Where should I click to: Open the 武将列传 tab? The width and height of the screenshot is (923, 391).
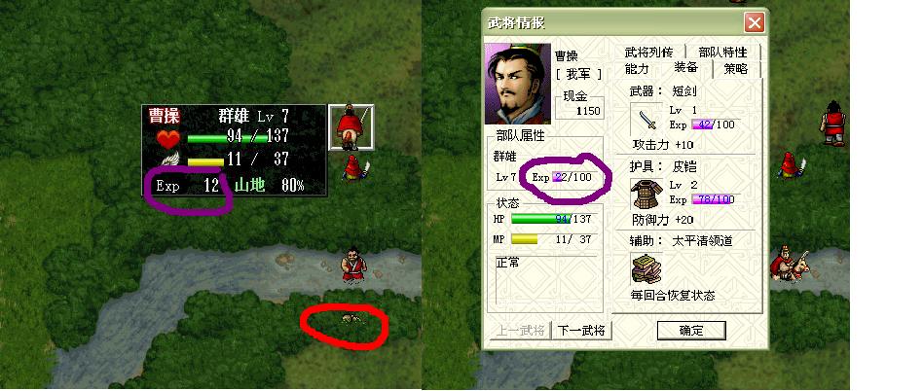point(648,53)
